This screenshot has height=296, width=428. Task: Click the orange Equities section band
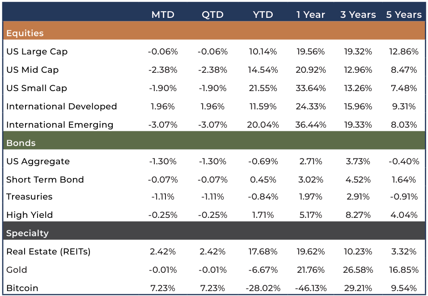214,30
